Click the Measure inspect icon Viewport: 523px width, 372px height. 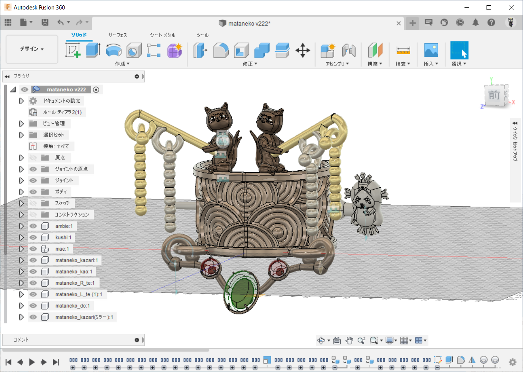point(403,50)
